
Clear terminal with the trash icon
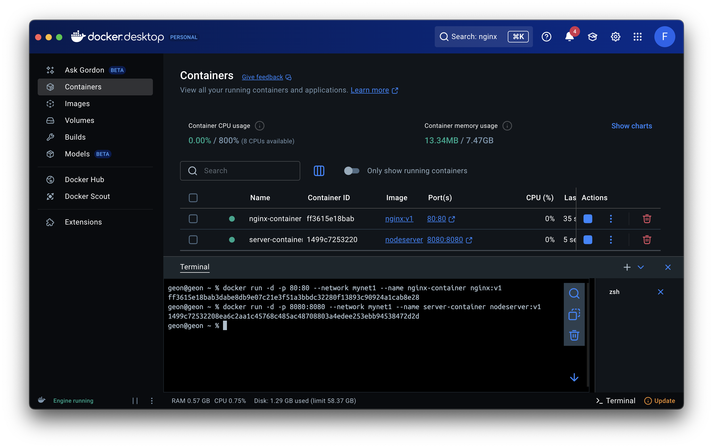point(574,335)
